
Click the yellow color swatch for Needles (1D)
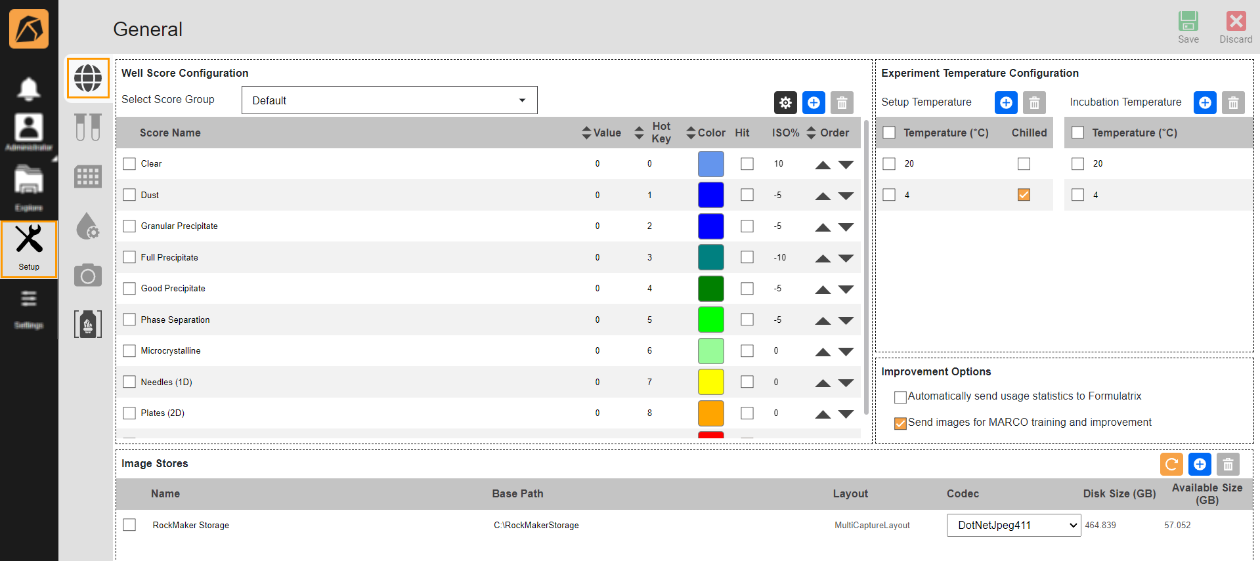(710, 382)
